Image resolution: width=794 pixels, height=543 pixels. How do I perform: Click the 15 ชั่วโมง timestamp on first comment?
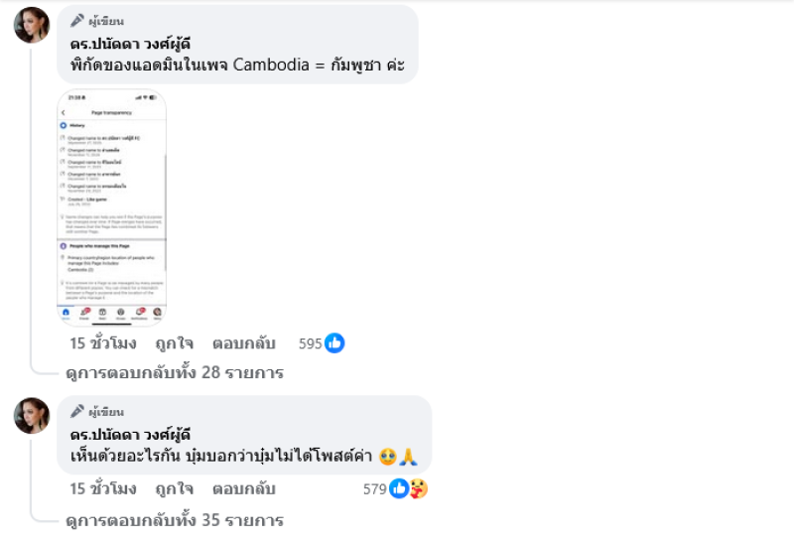103,343
